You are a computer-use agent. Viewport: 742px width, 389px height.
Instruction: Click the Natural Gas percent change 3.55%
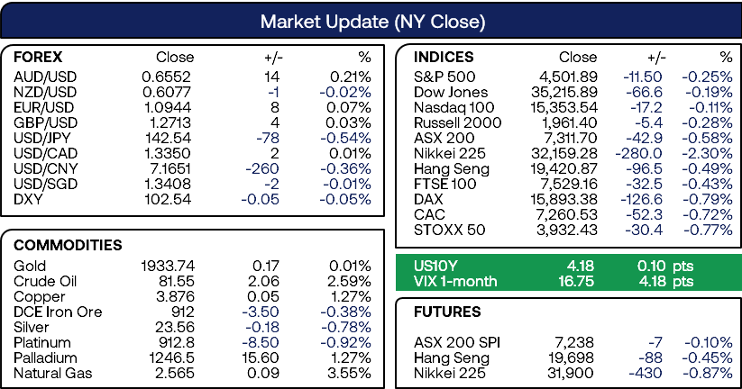point(349,373)
